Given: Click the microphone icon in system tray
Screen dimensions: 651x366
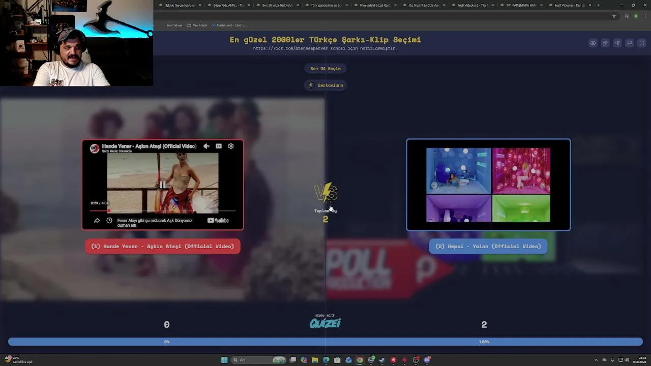Looking at the screenshot, I should point(612,360).
